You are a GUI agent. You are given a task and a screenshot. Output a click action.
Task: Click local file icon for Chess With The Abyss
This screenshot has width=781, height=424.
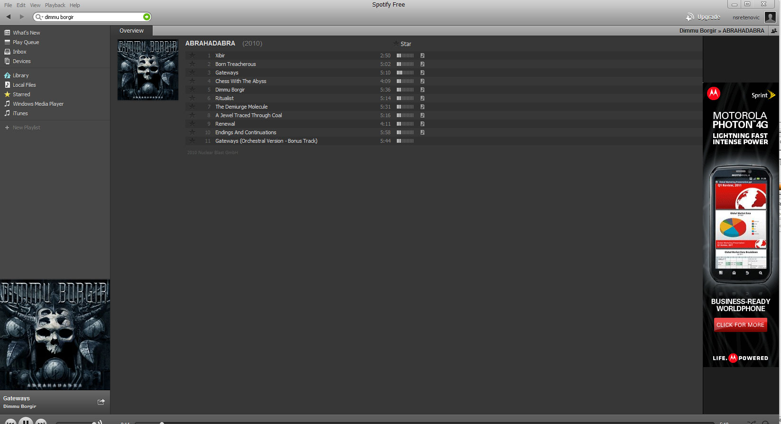(422, 81)
